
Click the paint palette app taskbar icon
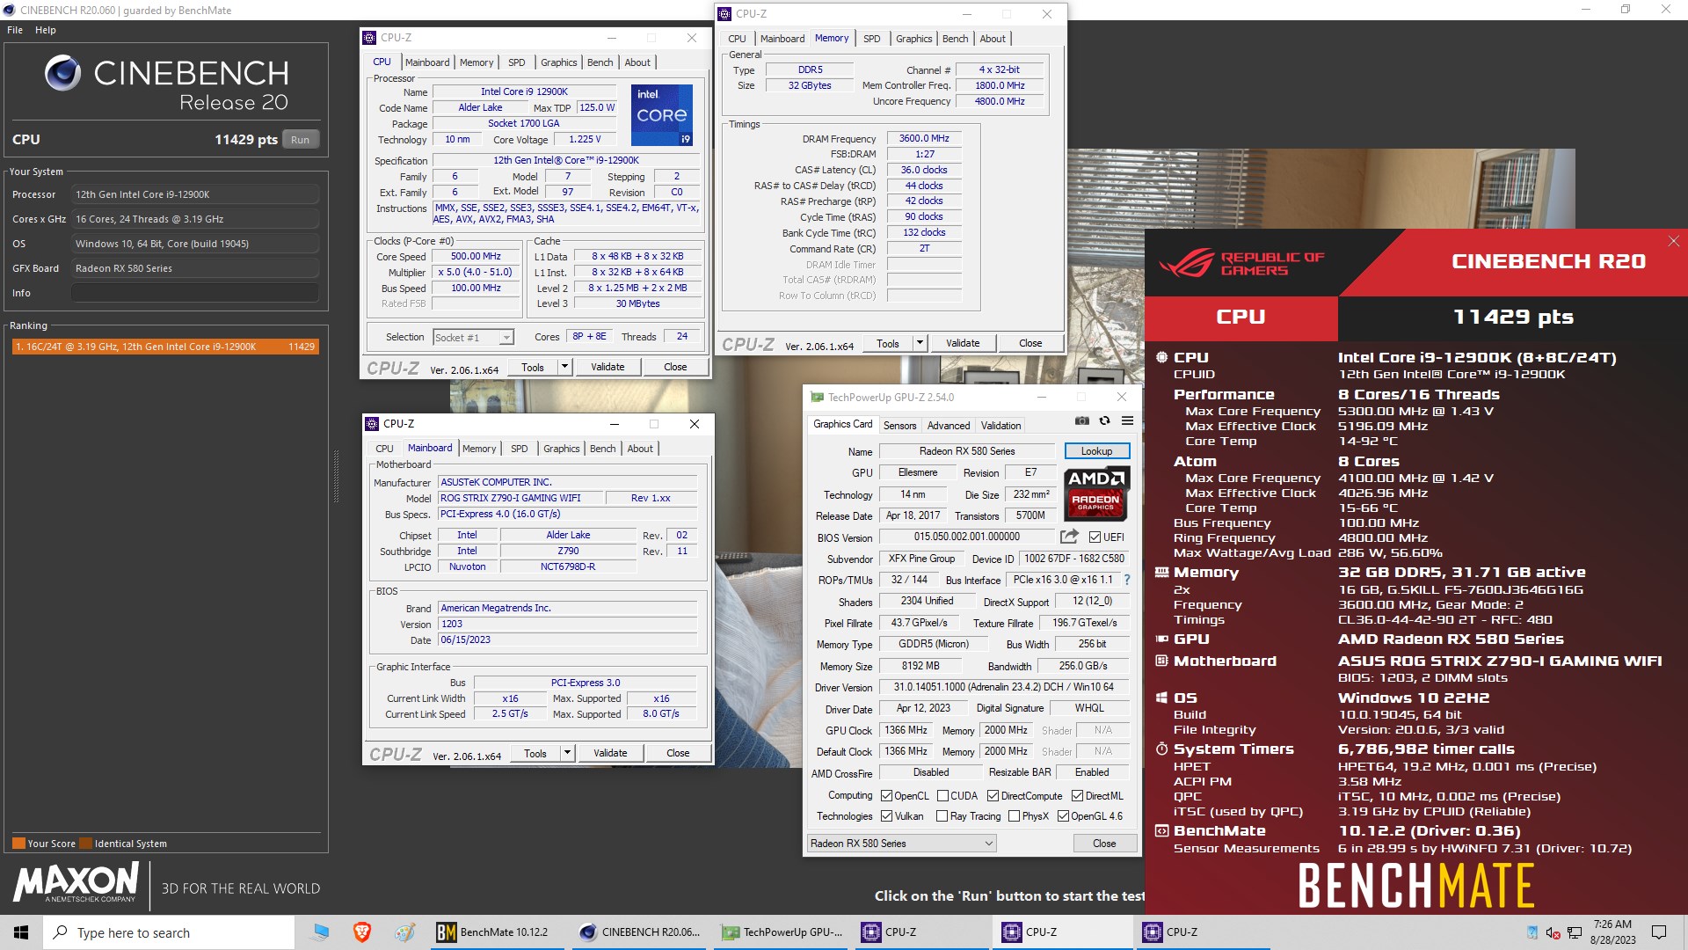pyautogui.click(x=404, y=932)
